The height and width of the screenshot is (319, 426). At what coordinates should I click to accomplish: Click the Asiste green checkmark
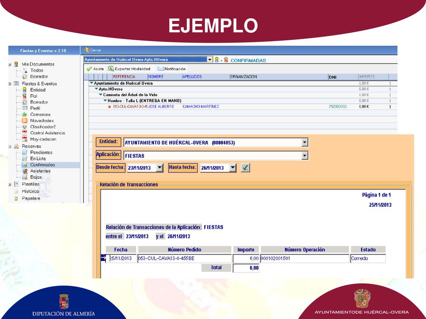[89, 69]
